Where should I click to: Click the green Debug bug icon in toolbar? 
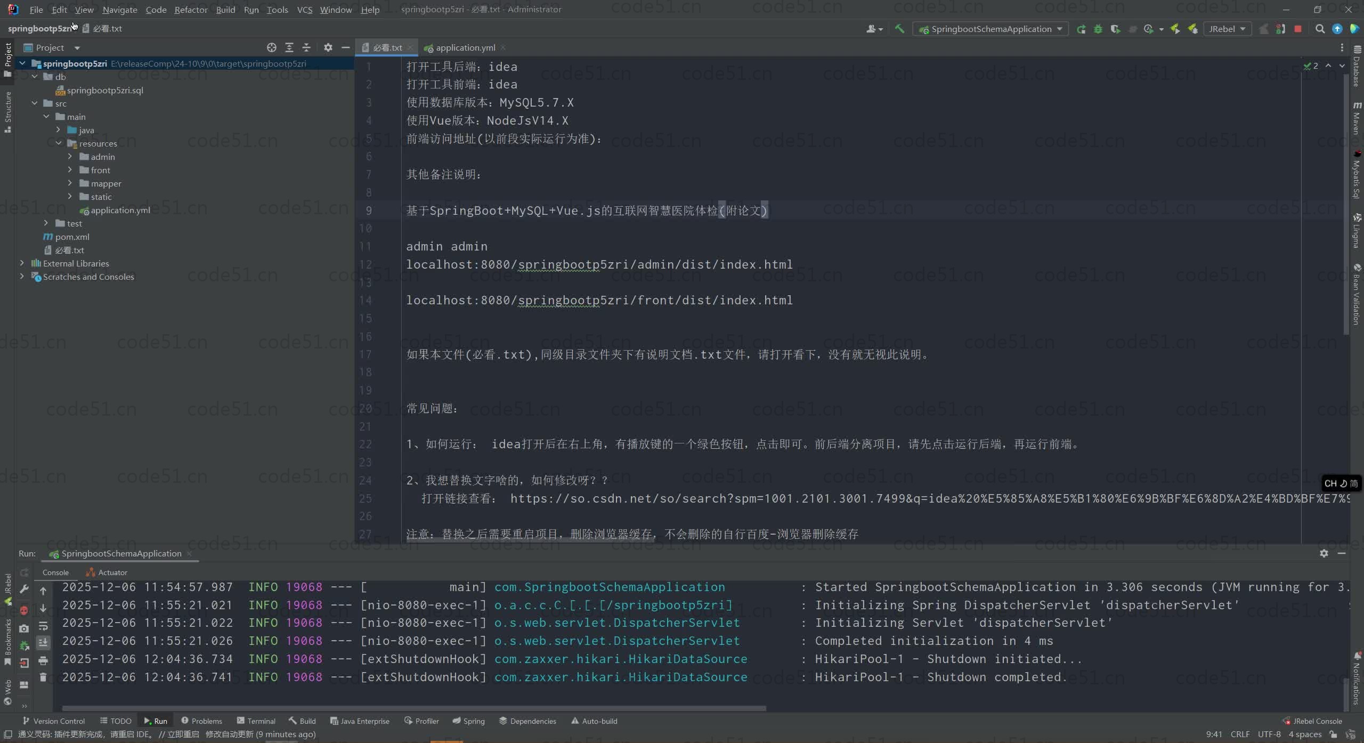tap(1098, 29)
